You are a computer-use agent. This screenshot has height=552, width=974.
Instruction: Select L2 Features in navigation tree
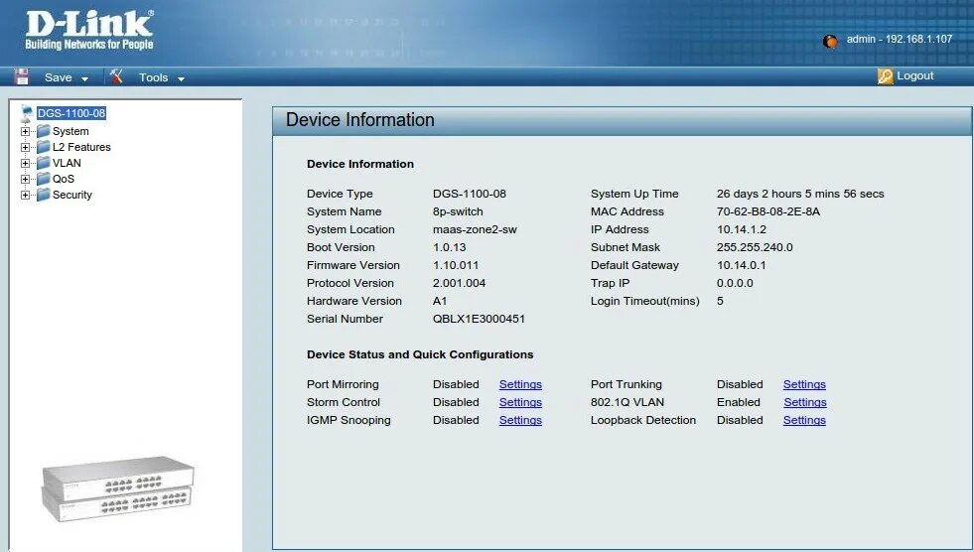coord(81,147)
